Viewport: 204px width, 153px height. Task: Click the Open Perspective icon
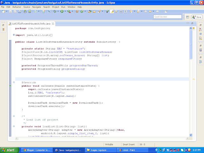pos(188,17)
